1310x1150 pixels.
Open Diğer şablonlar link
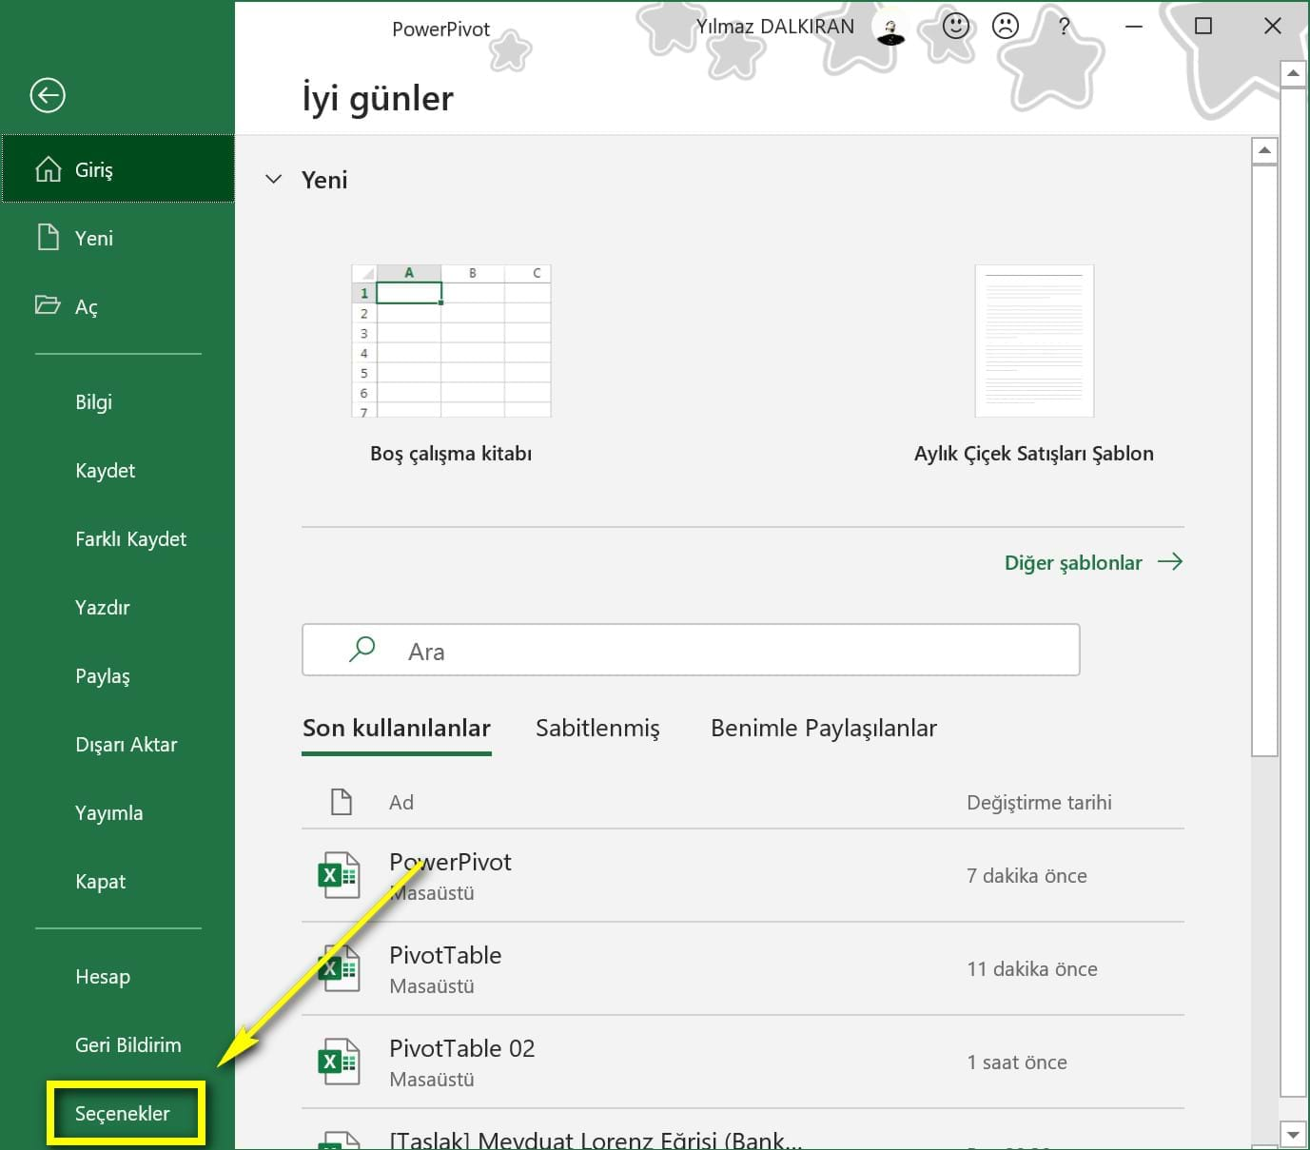1073,563
